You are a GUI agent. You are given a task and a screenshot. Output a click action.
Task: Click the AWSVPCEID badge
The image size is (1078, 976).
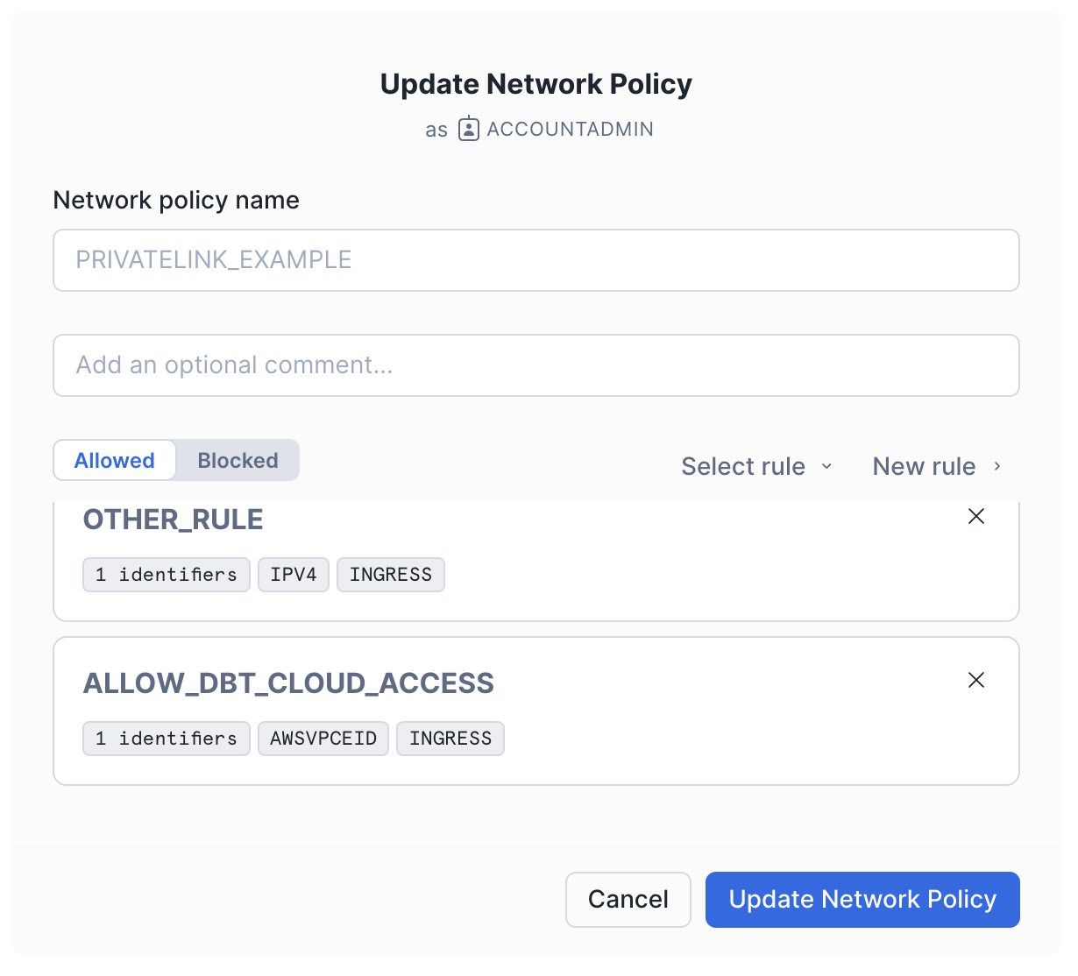tap(323, 739)
